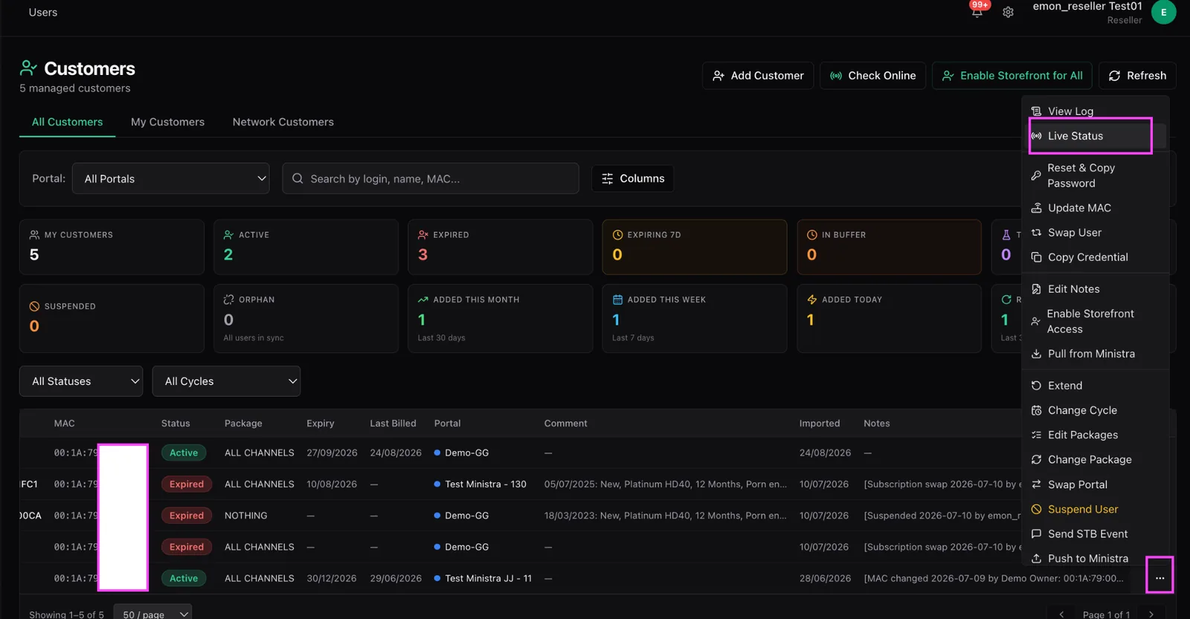
Task: Select Live Status in the menu
Action: pos(1096,136)
